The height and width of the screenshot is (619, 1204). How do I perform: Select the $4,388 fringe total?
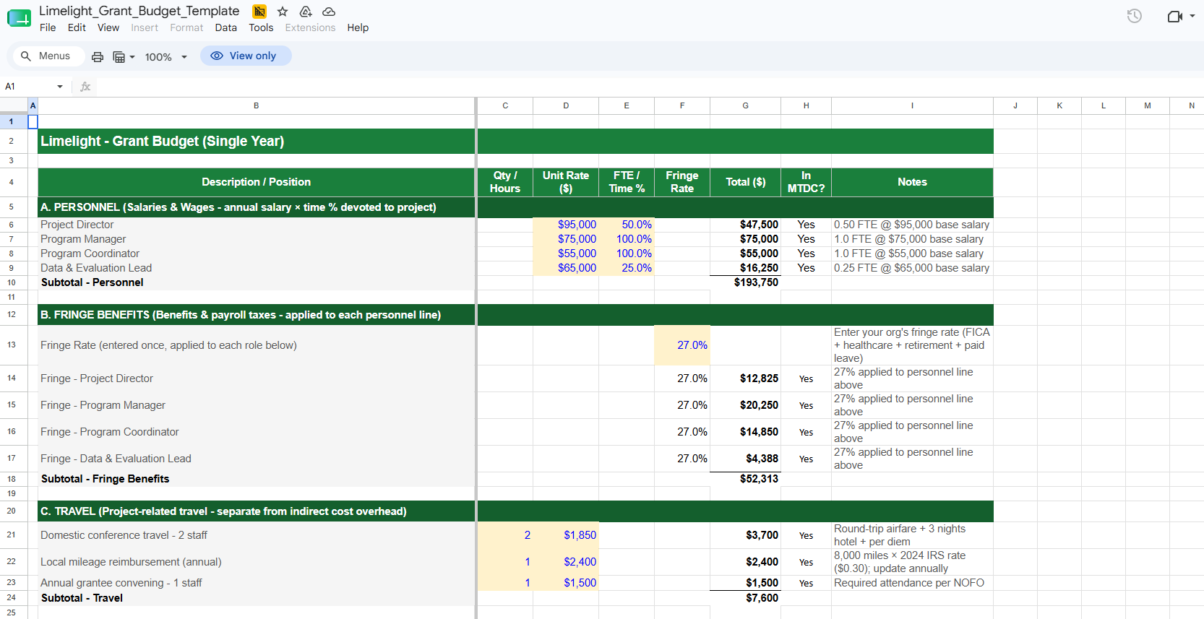pos(745,459)
